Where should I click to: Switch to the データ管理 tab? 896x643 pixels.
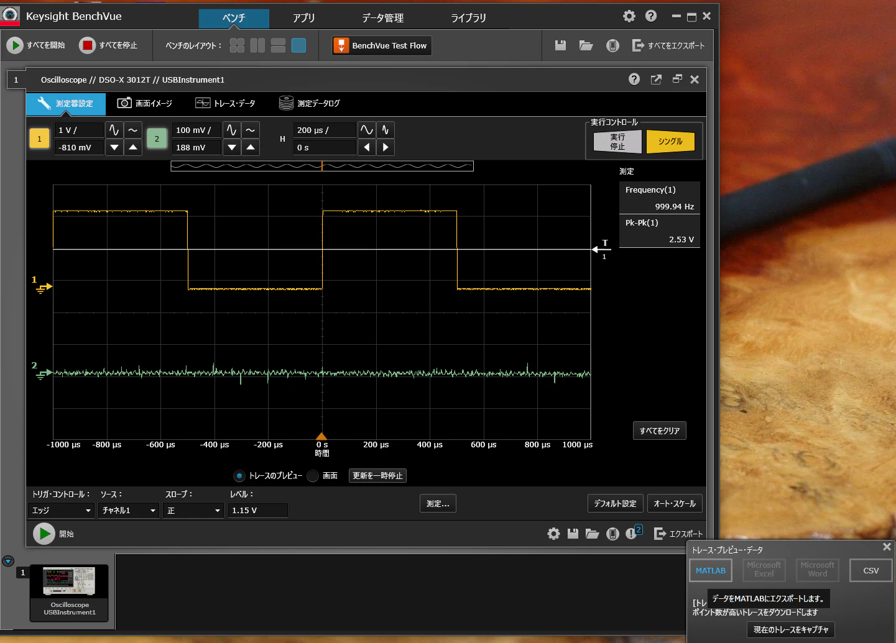[x=383, y=18]
